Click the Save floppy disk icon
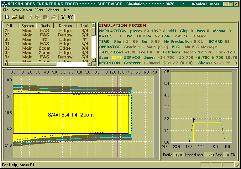 [21, 17]
